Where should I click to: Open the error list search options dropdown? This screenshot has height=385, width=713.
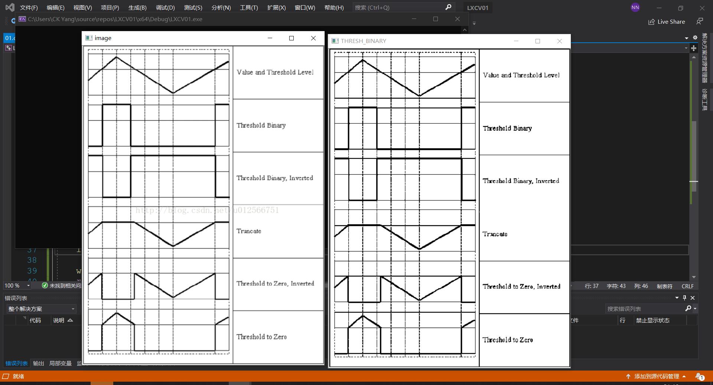pos(695,309)
